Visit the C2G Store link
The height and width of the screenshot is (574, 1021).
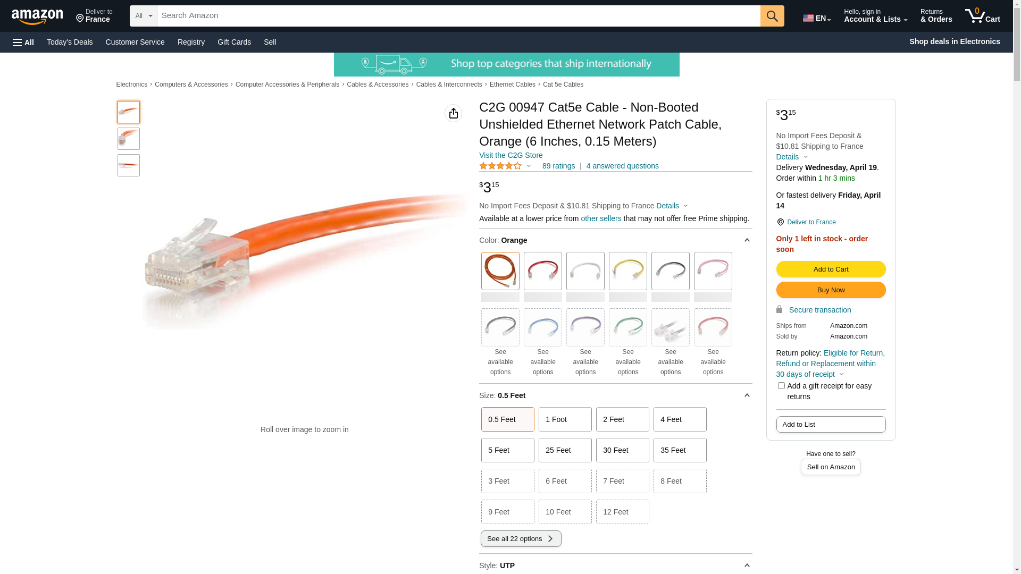click(x=510, y=155)
